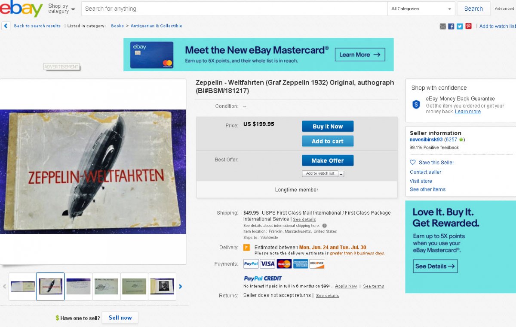This screenshot has height=327, width=516.
Task: Click the international shipping help icon
Action: pos(324,226)
